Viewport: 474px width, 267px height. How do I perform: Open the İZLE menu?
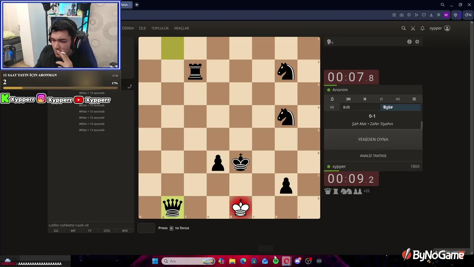(142, 28)
